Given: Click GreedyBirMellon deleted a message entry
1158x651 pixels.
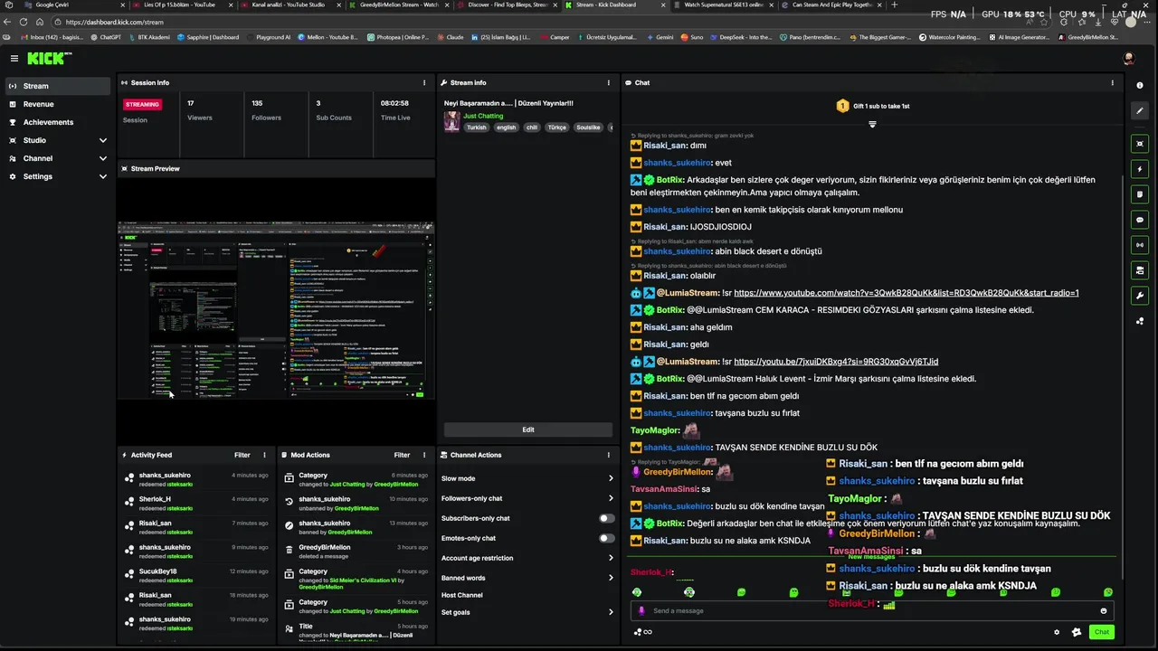Looking at the screenshot, I should pos(356,551).
